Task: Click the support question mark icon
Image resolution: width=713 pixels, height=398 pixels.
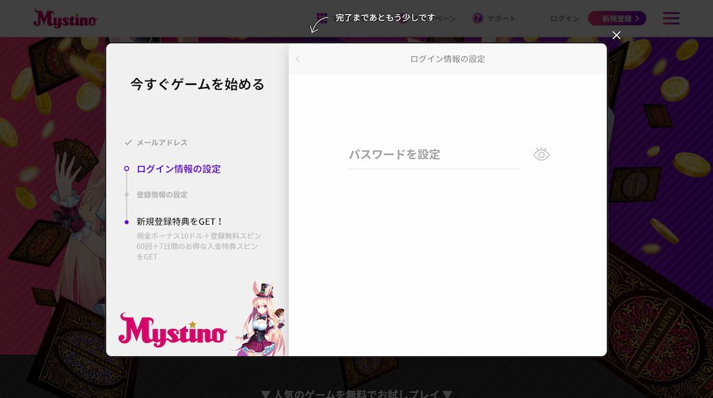Action: coord(478,18)
